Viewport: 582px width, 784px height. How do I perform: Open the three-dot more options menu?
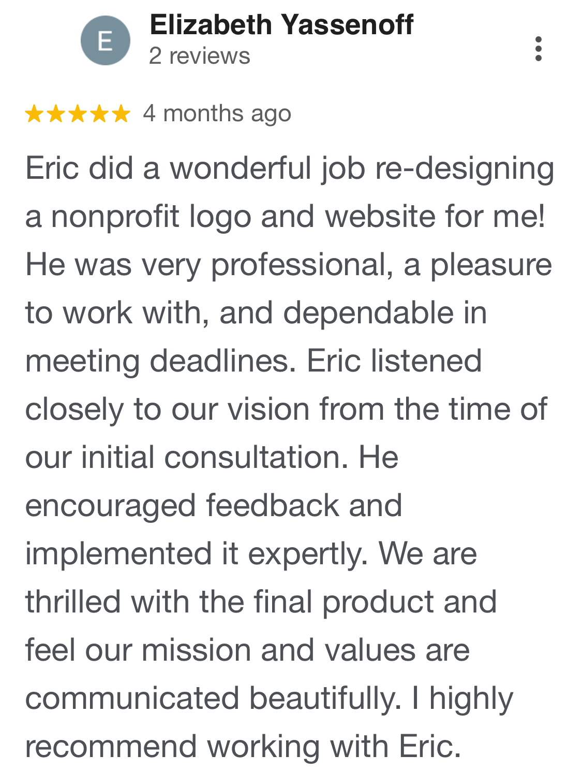point(538,49)
